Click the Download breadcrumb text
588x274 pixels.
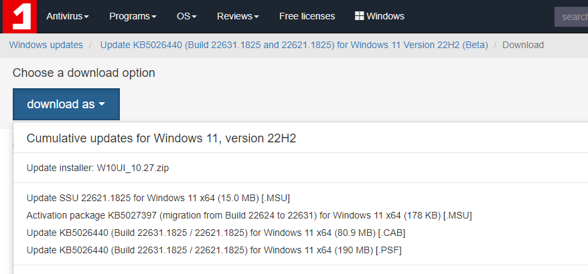pyautogui.click(x=523, y=45)
